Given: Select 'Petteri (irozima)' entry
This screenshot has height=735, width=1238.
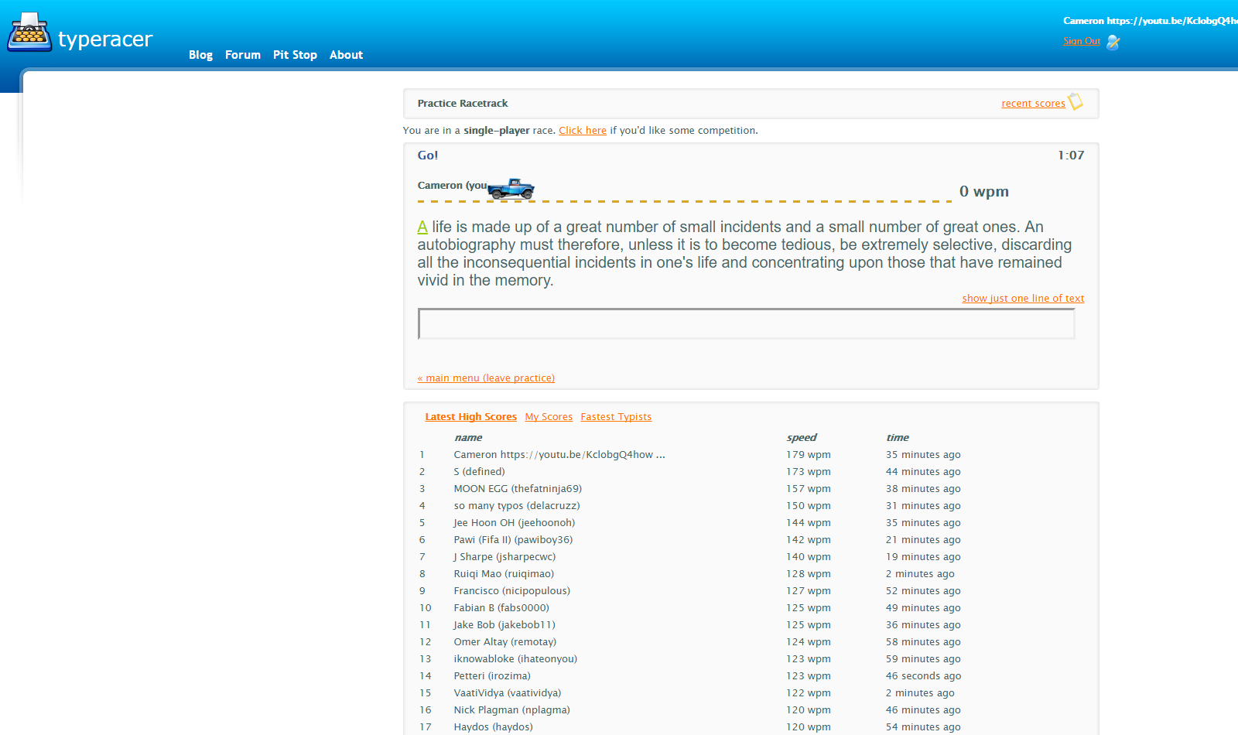Looking at the screenshot, I should pos(492,676).
